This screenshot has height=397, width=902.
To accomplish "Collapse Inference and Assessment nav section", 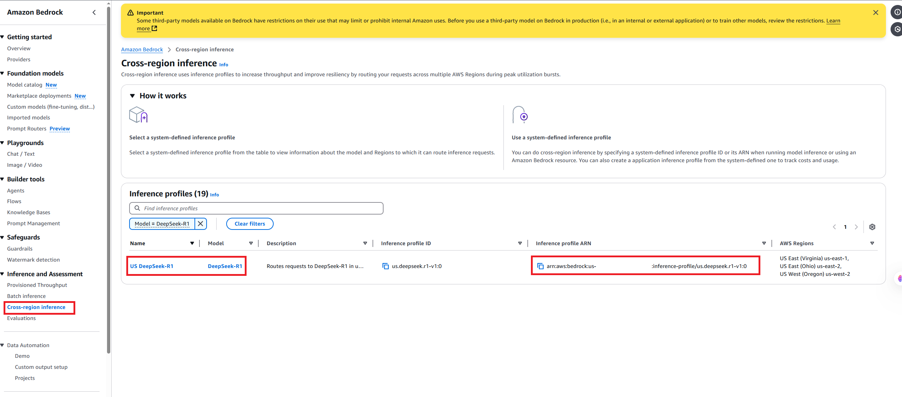I will click(2, 274).
